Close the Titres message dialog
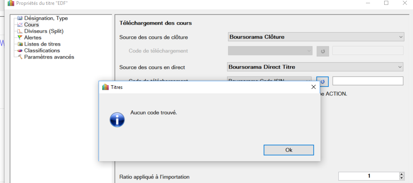 tap(313, 87)
